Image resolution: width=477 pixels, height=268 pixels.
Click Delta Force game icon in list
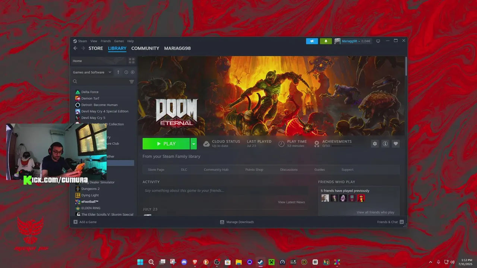(x=78, y=92)
